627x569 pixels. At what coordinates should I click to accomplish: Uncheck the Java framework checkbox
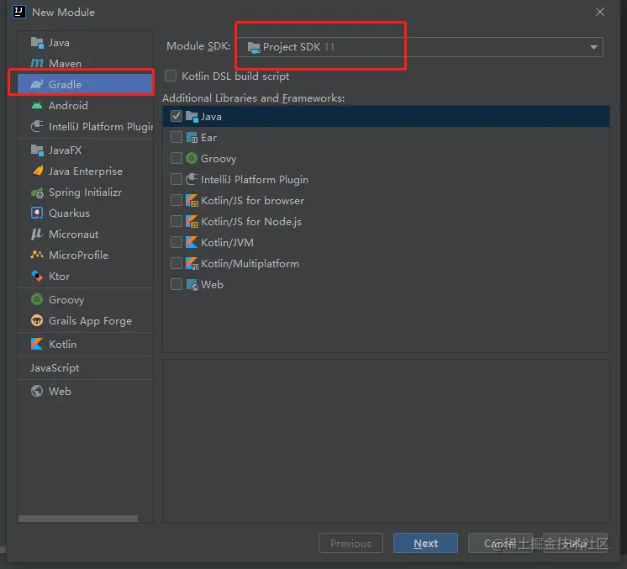click(x=177, y=116)
